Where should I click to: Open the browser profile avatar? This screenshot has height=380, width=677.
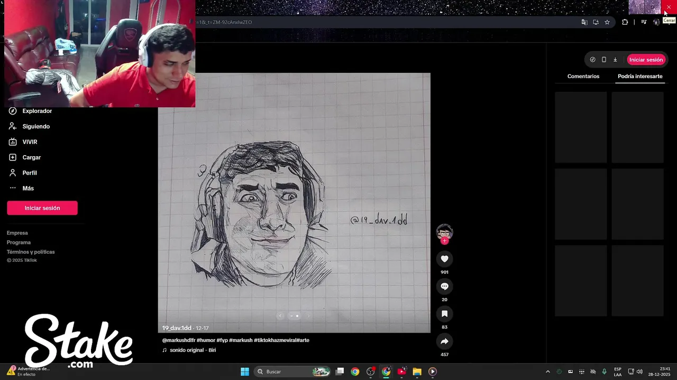656,22
